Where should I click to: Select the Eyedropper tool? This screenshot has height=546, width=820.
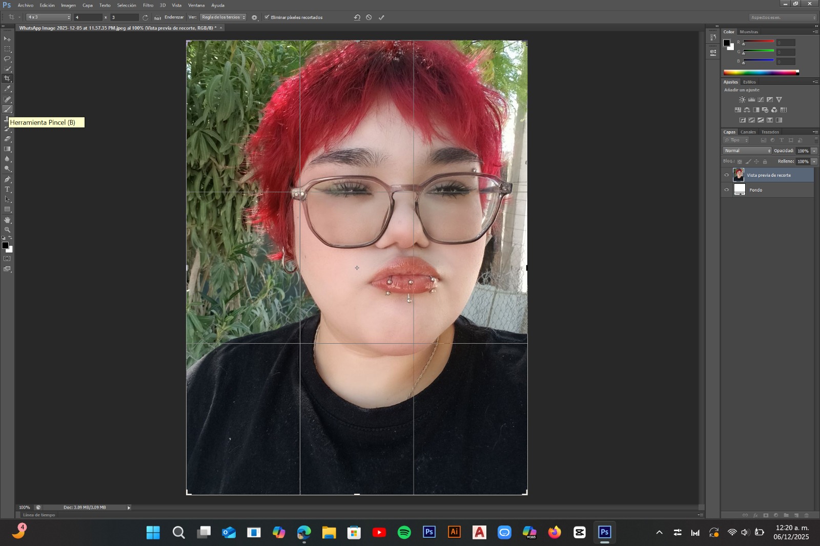point(7,89)
